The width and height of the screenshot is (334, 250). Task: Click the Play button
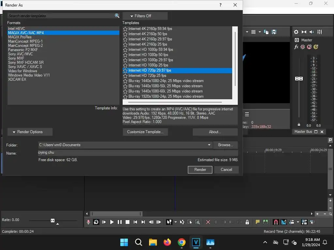point(112,222)
